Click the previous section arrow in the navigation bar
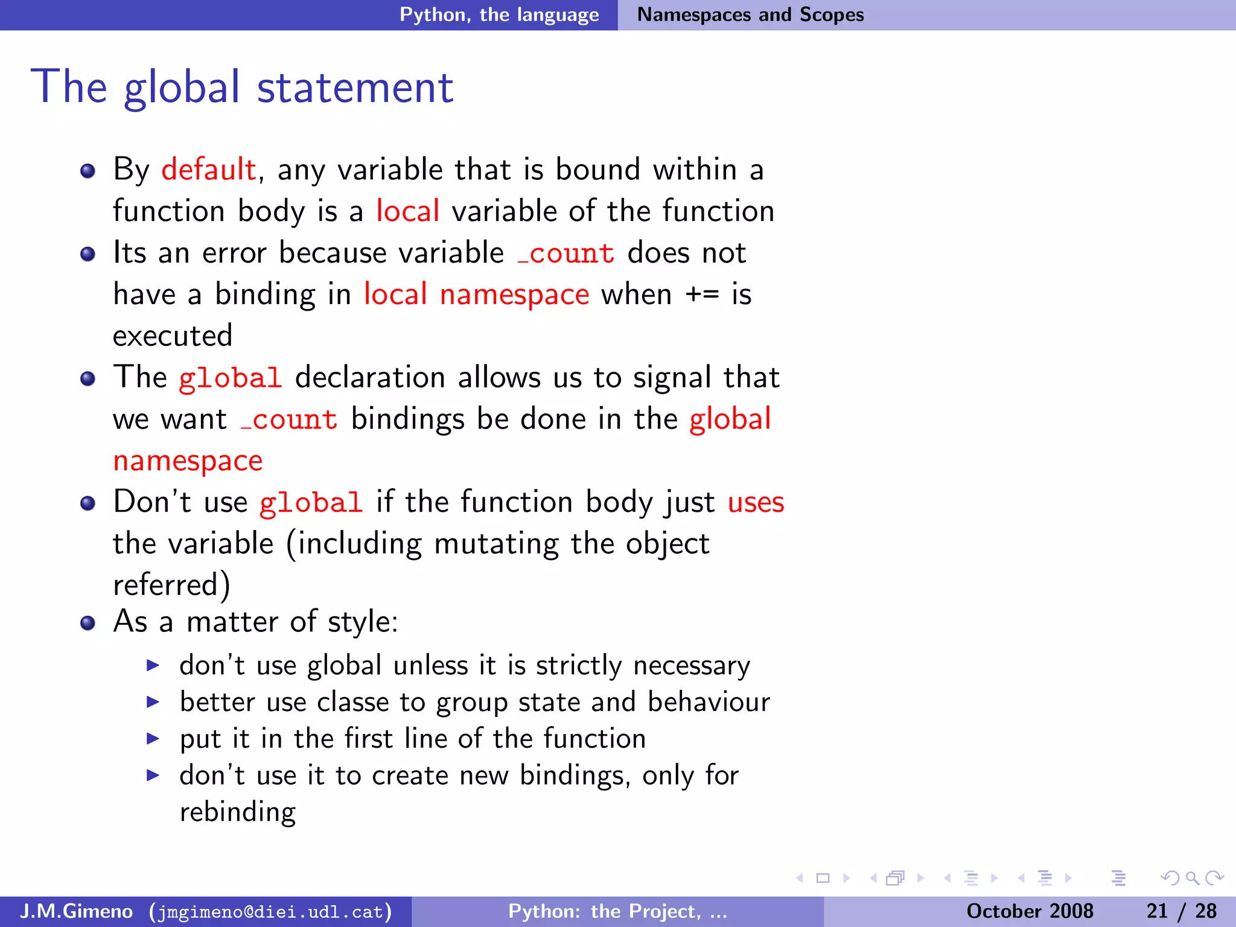This screenshot has height=927, width=1236. (1021, 878)
